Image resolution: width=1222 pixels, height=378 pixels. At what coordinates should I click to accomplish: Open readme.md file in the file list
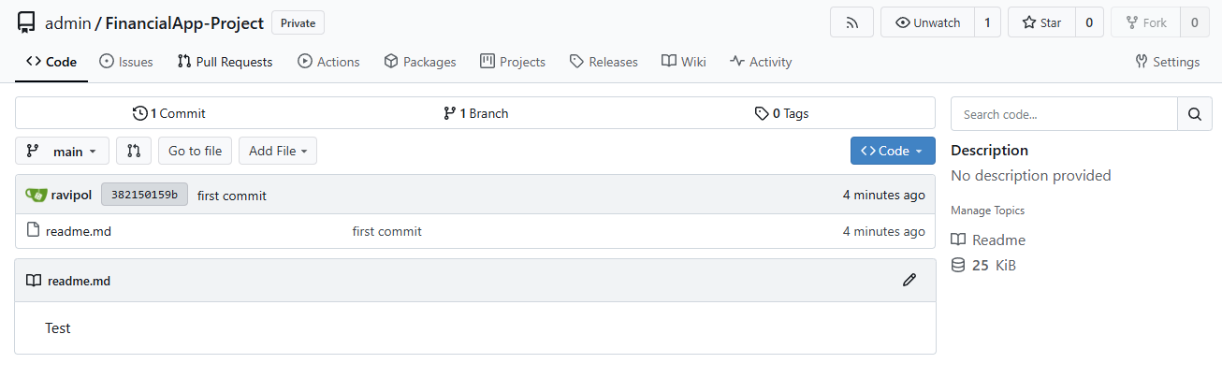[79, 231]
